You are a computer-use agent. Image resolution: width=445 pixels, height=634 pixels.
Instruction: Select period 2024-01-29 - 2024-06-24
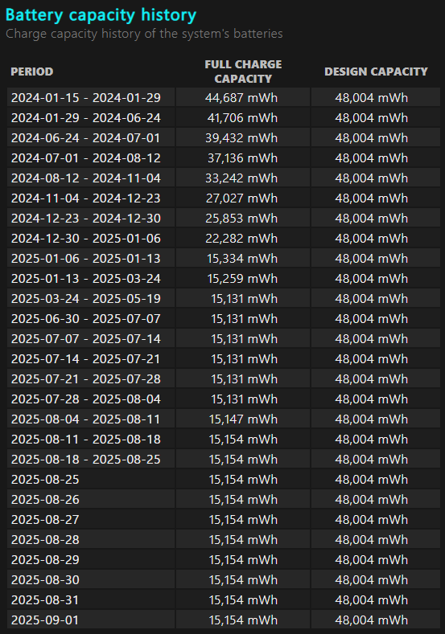[x=86, y=118]
